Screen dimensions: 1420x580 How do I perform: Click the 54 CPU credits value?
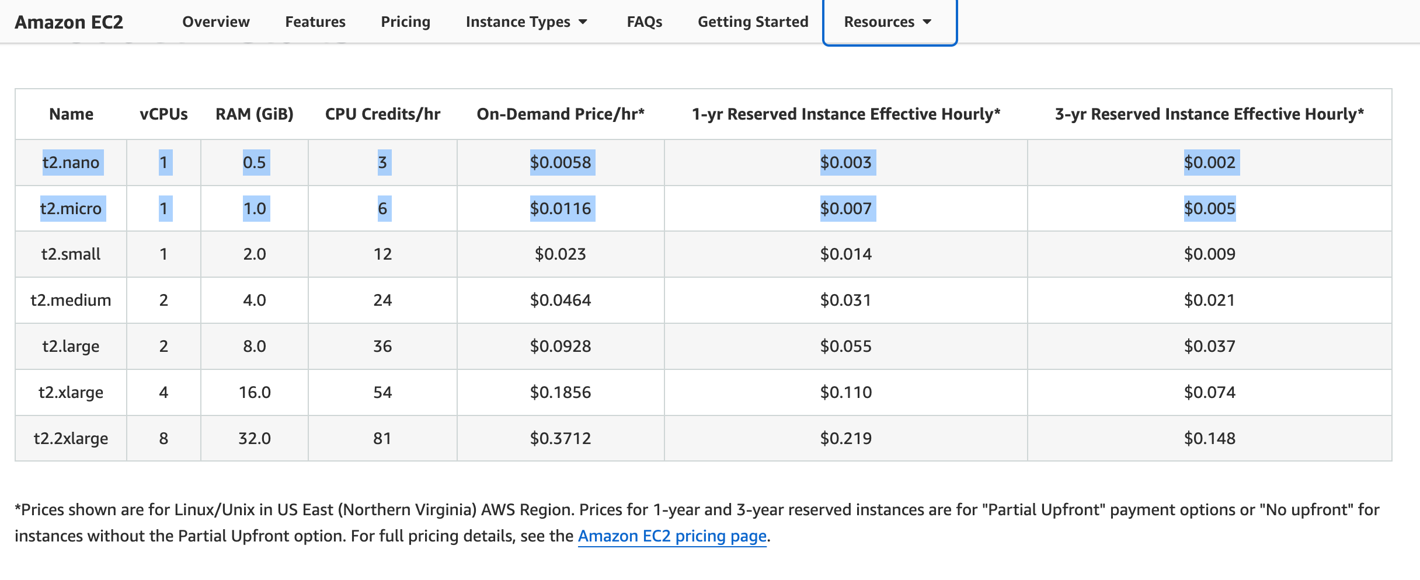[382, 392]
